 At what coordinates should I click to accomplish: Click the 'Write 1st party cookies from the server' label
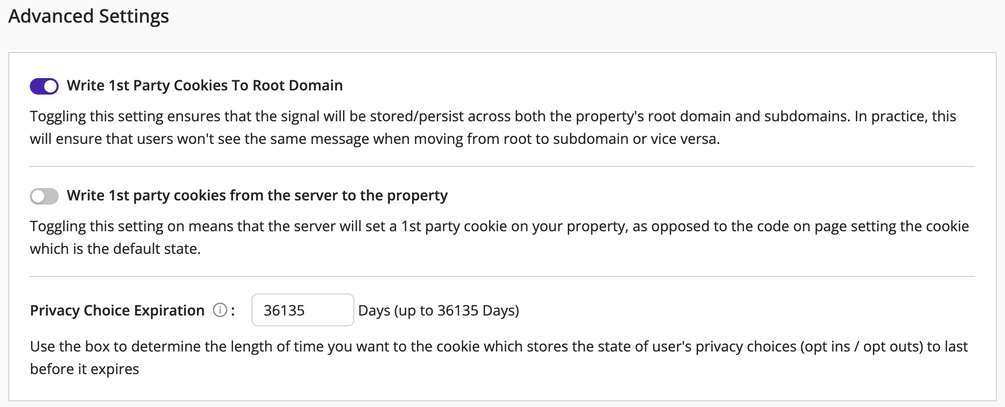coord(257,195)
